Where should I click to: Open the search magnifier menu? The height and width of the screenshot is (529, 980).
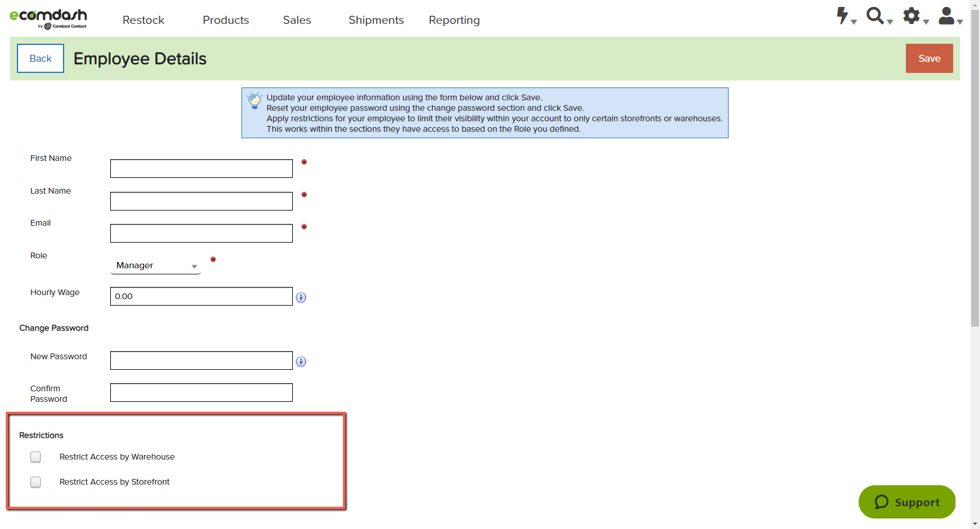(x=879, y=16)
